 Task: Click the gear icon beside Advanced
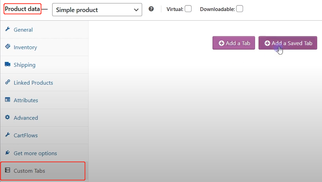click(x=8, y=117)
